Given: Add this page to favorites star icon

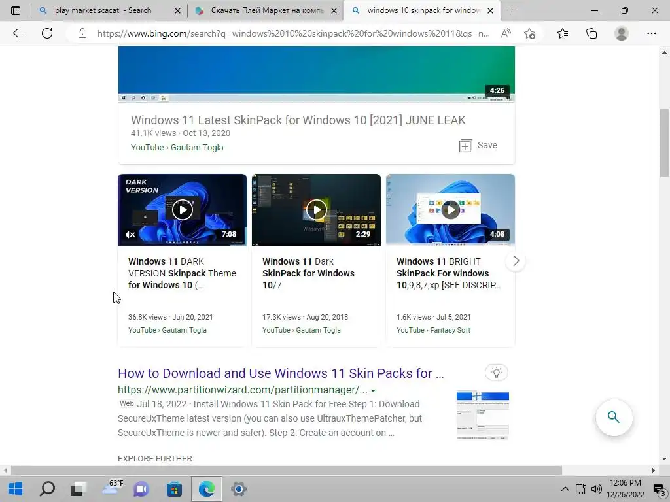Looking at the screenshot, I should coord(530,33).
